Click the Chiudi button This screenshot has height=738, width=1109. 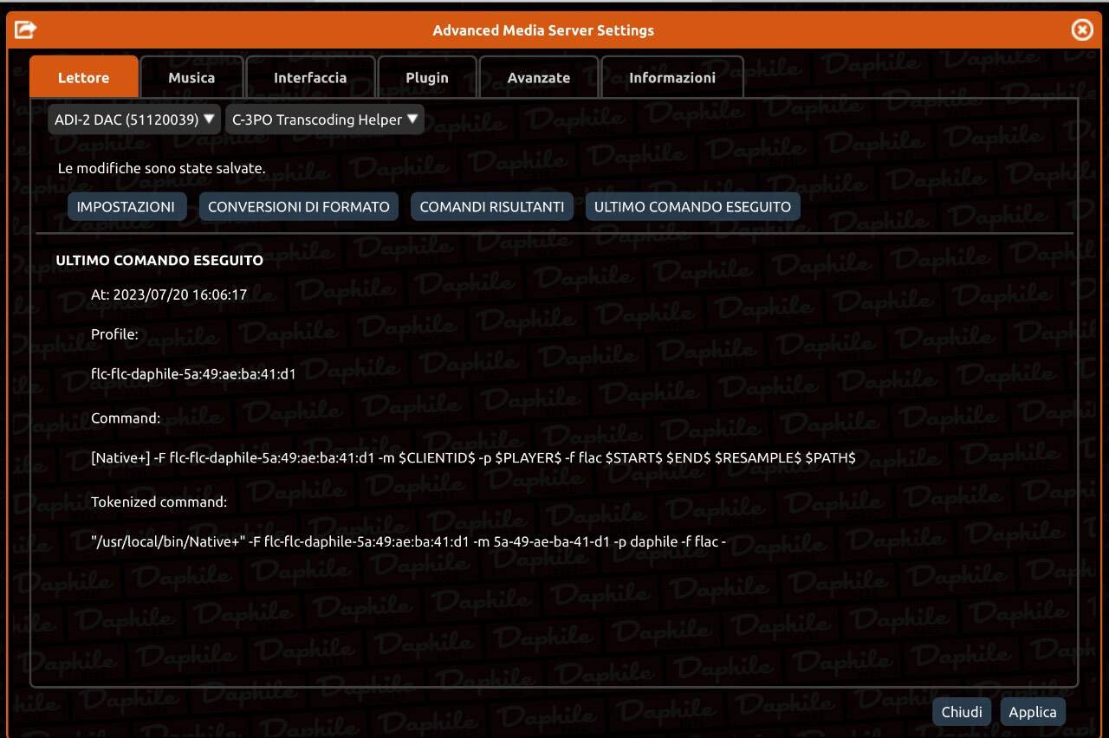tap(962, 712)
